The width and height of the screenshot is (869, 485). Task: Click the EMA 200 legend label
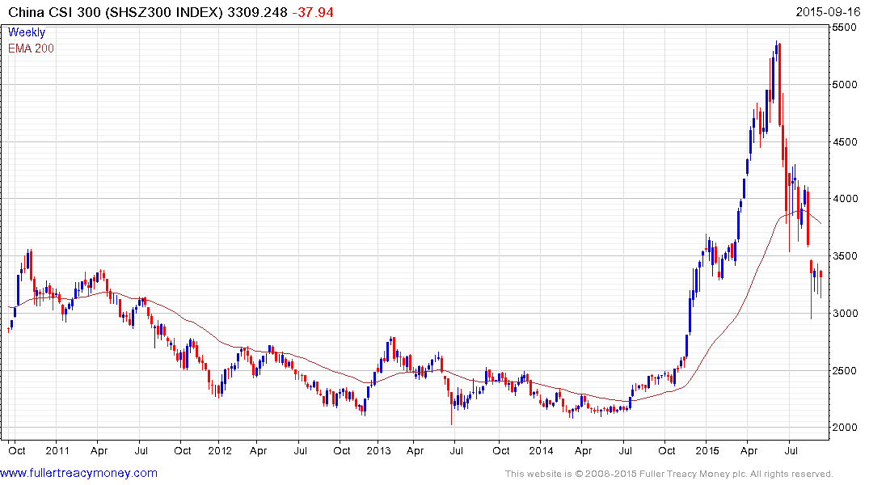click(x=31, y=48)
